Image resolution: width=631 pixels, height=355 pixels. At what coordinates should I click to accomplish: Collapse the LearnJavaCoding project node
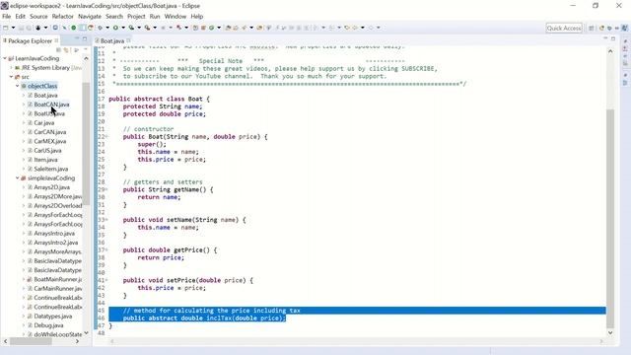point(5,58)
